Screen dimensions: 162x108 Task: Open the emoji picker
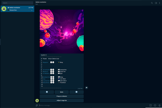point(155,105)
